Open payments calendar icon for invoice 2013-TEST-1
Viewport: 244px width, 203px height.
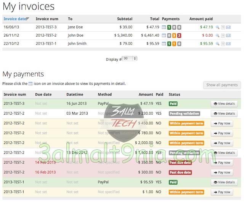[x=164, y=44]
